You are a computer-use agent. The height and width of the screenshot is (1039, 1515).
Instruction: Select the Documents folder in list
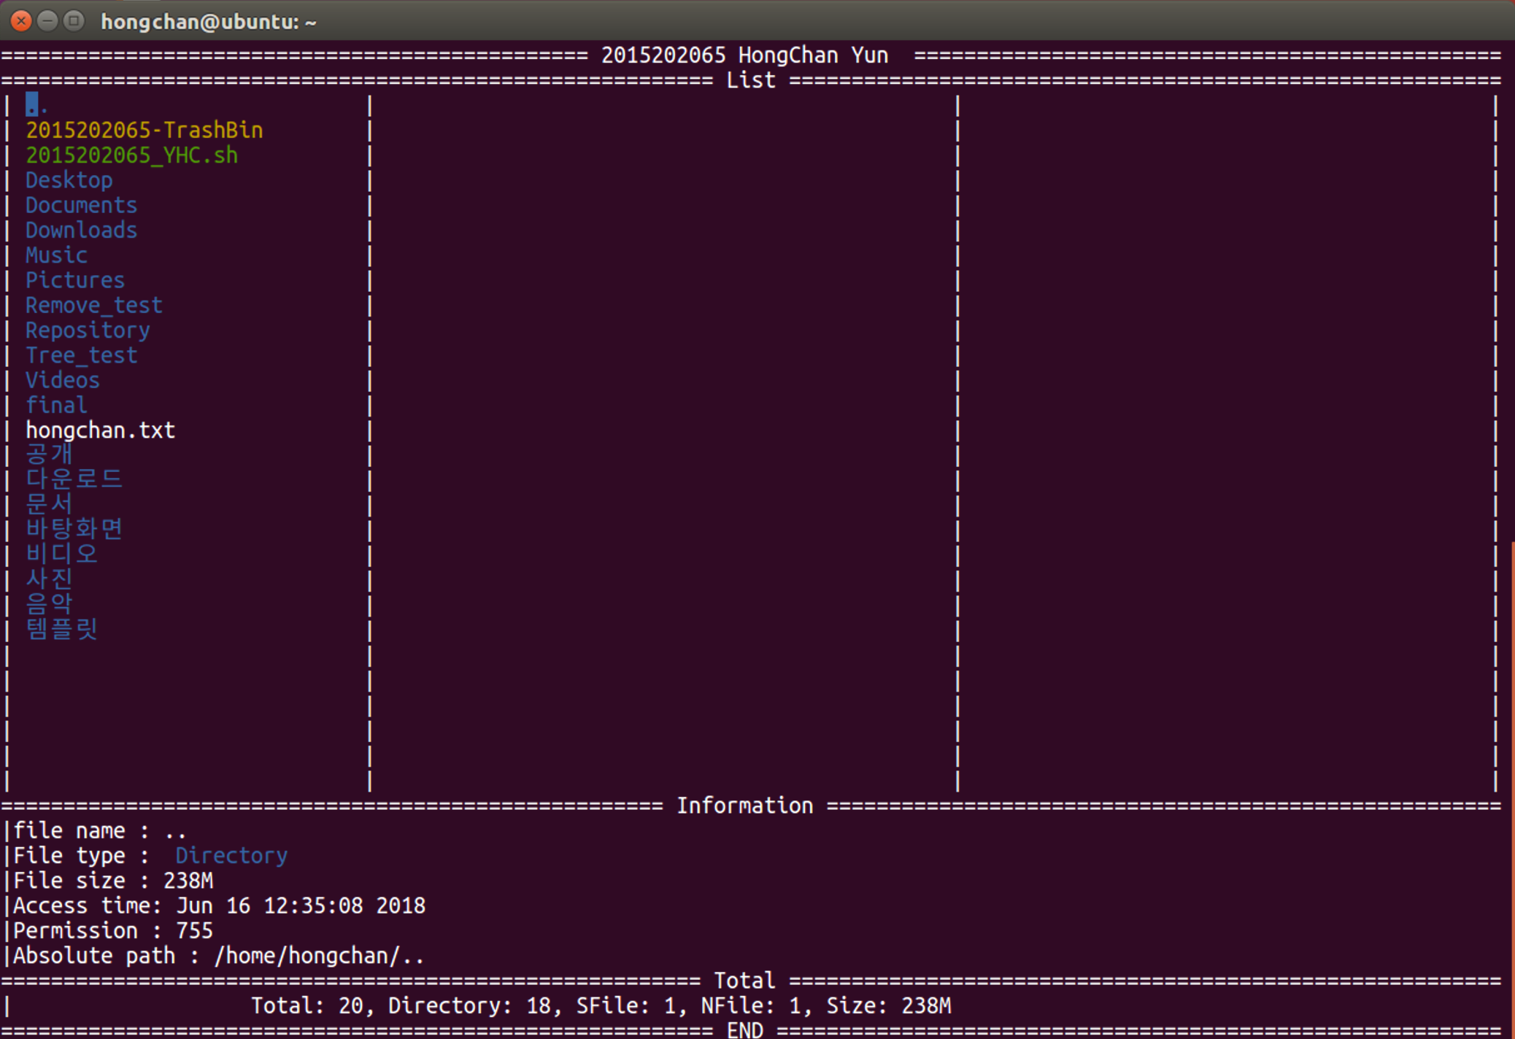coord(81,205)
